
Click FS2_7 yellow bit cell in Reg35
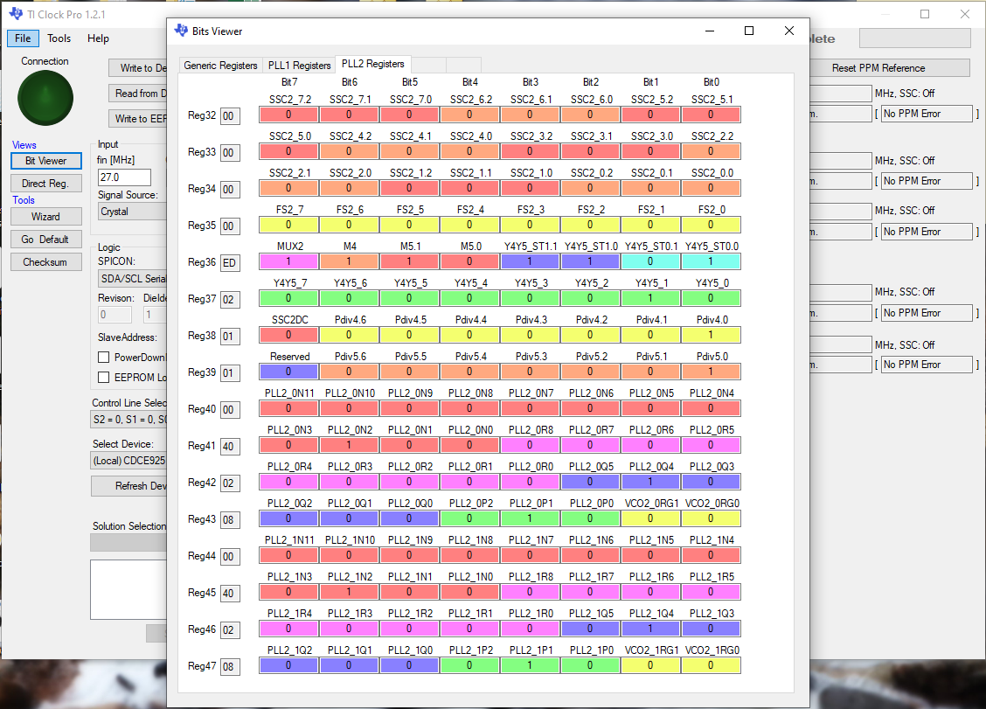(288, 225)
